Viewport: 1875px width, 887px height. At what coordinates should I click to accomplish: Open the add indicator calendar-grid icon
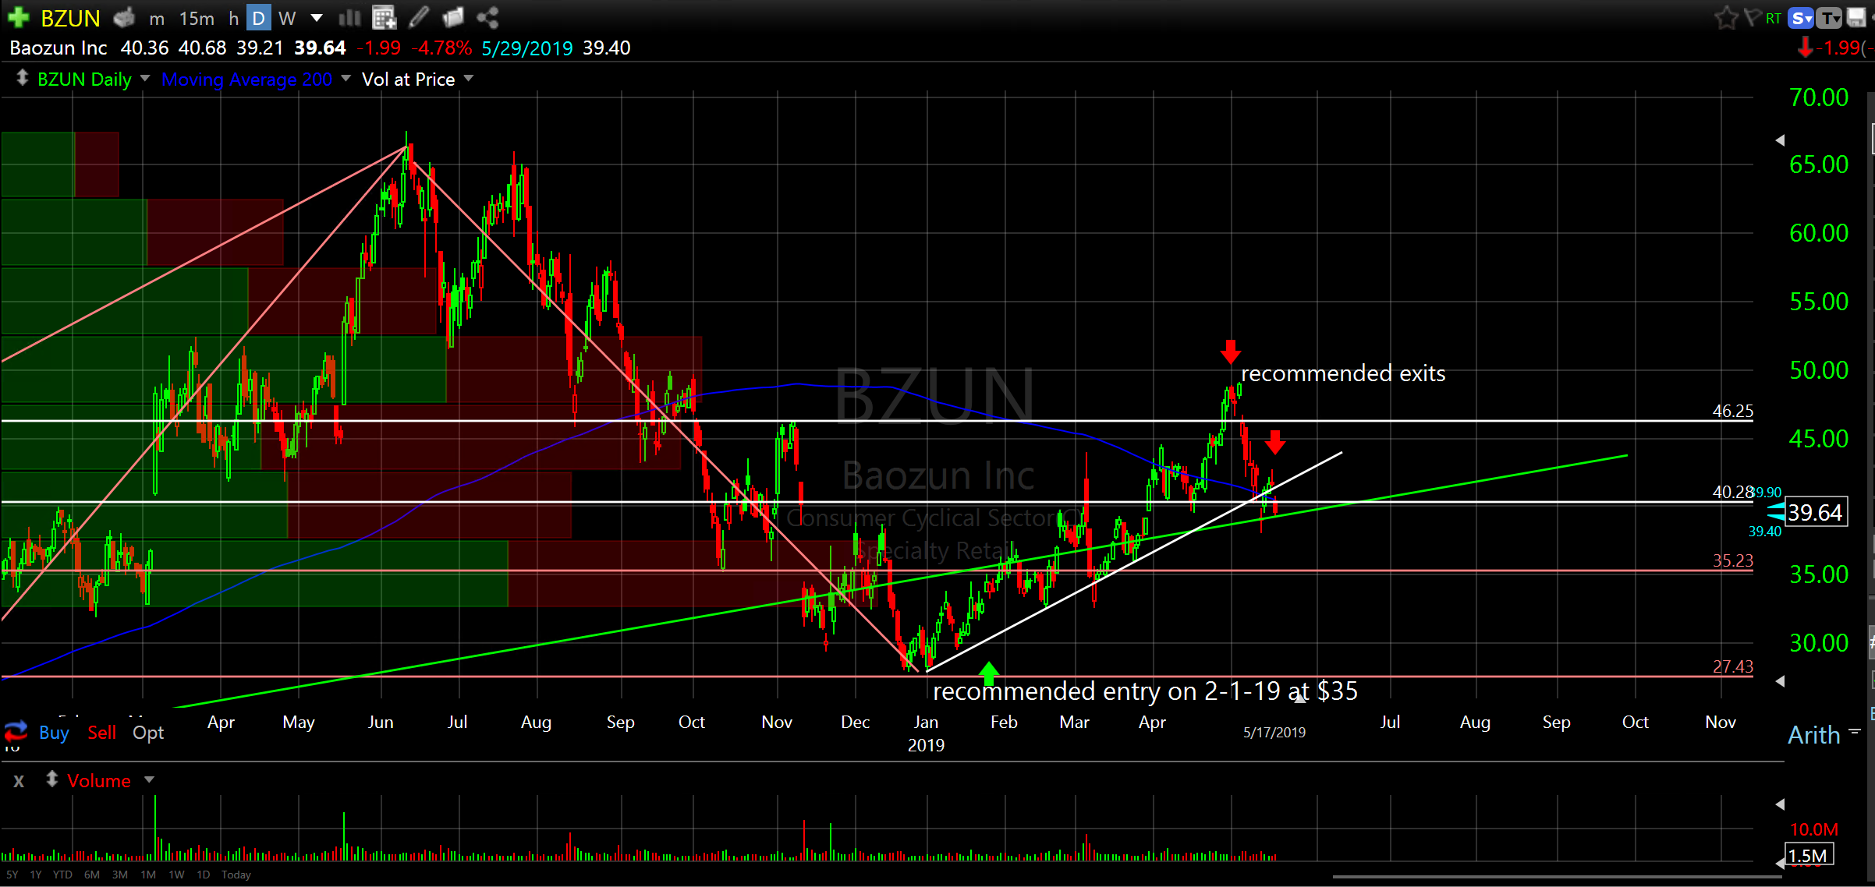[384, 17]
